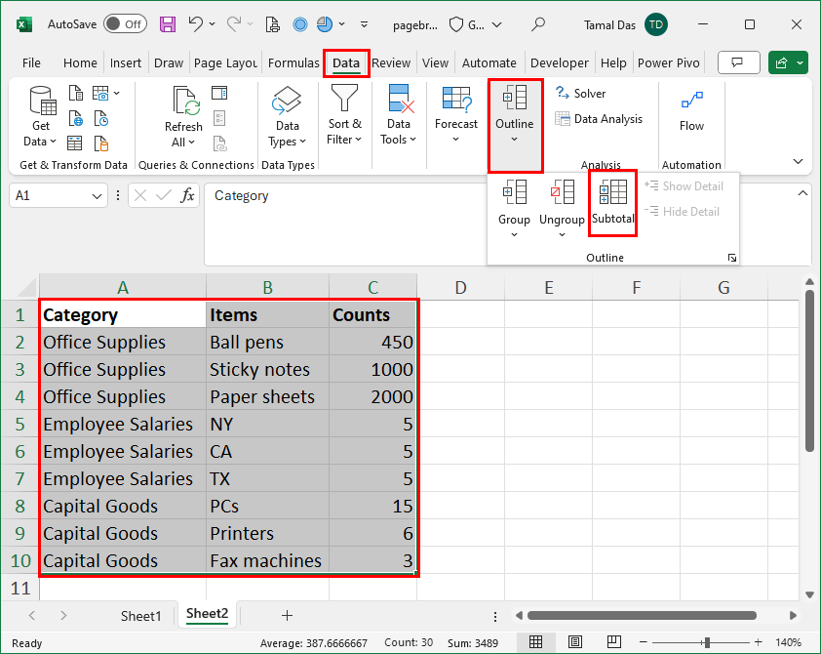This screenshot has width=821, height=654.
Task: Open Get Data cylinder icon
Action: click(43, 101)
